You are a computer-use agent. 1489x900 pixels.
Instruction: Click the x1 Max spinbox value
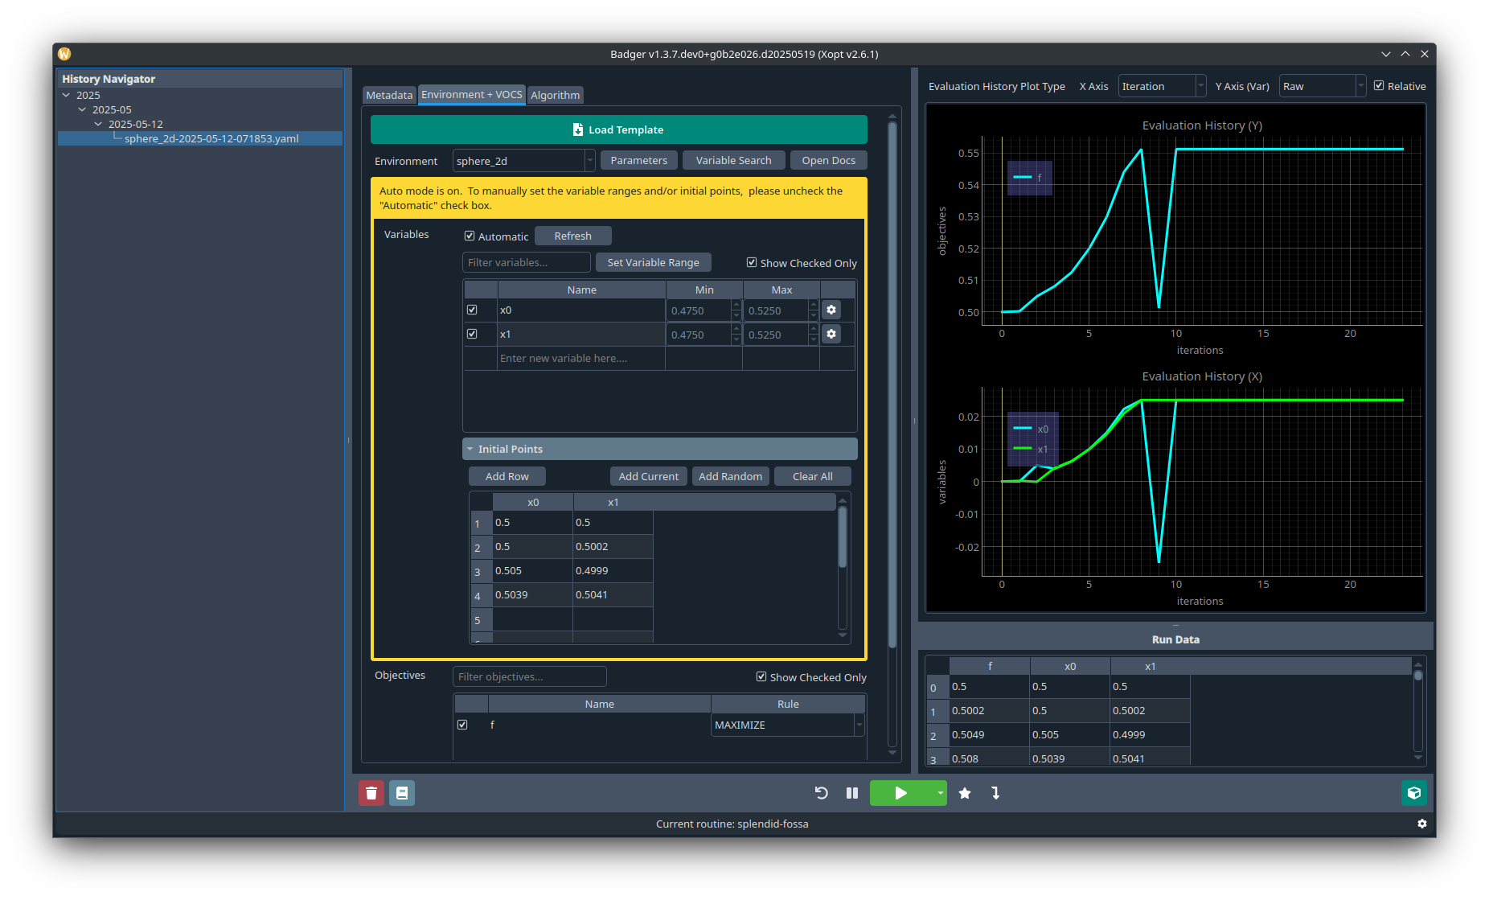tap(775, 335)
